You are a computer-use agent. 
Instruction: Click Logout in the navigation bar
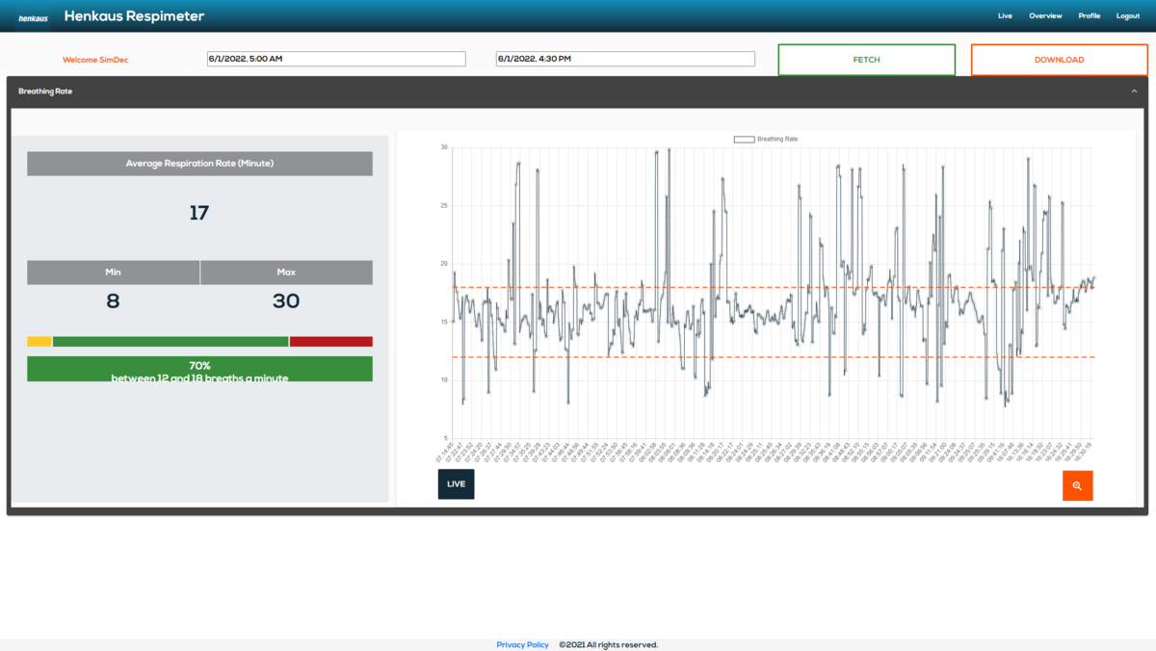1127,15
